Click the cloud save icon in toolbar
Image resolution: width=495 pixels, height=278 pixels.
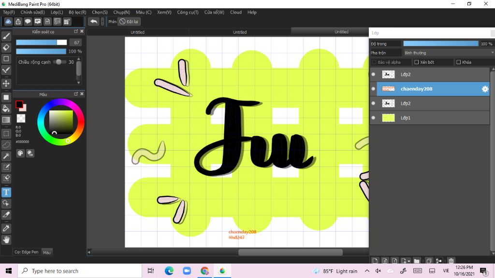(x=8, y=21)
